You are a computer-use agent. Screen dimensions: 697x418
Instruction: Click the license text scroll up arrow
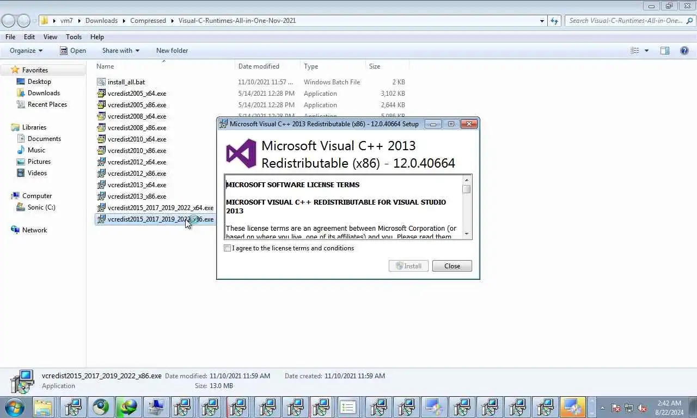(x=467, y=180)
